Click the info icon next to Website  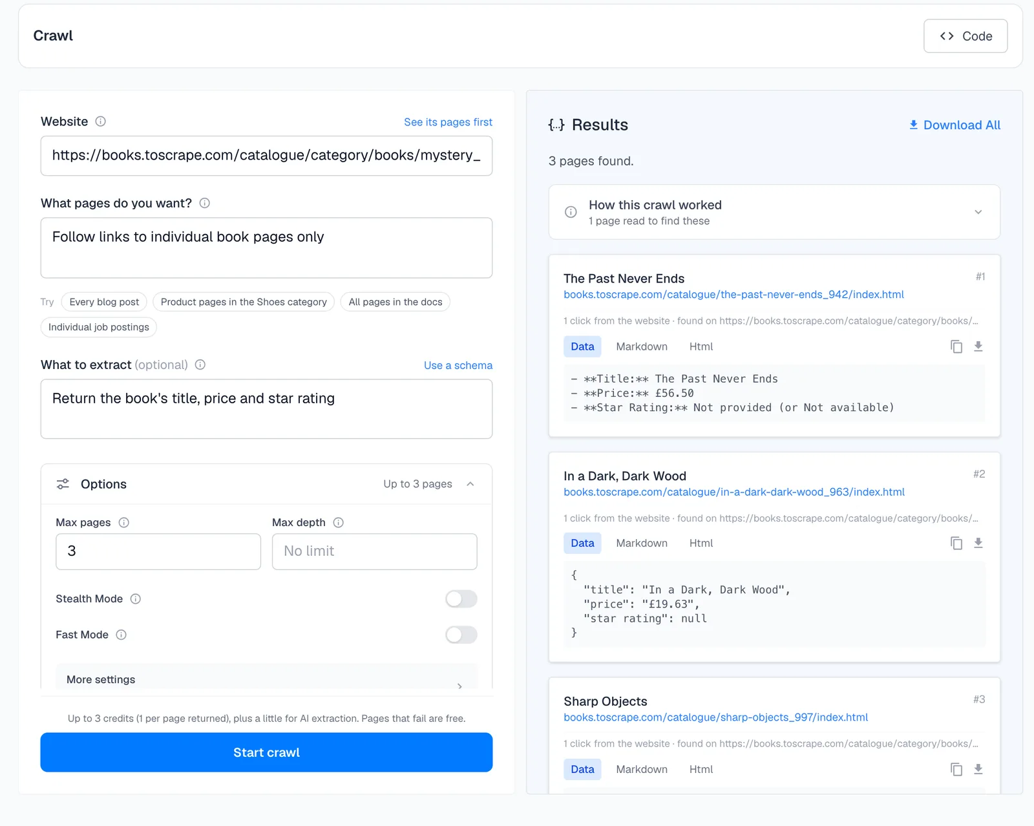tap(101, 122)
